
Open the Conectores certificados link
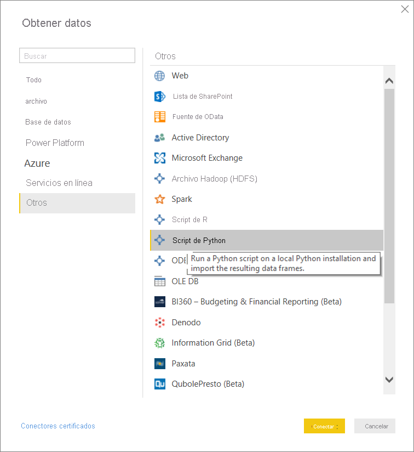[x=58, y=426]
